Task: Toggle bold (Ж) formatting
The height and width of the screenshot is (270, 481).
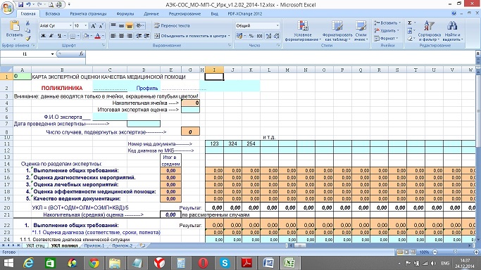Action: click(43, 36)
